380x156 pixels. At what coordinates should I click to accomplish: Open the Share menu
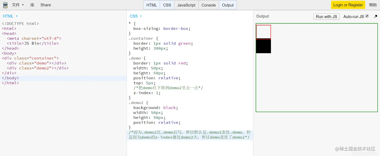point(45,5)
